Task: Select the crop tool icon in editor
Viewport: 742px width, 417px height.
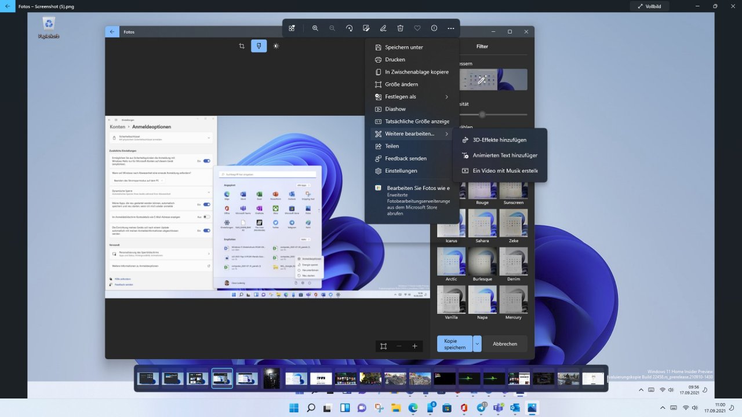Action: click(x=242, y=46)
